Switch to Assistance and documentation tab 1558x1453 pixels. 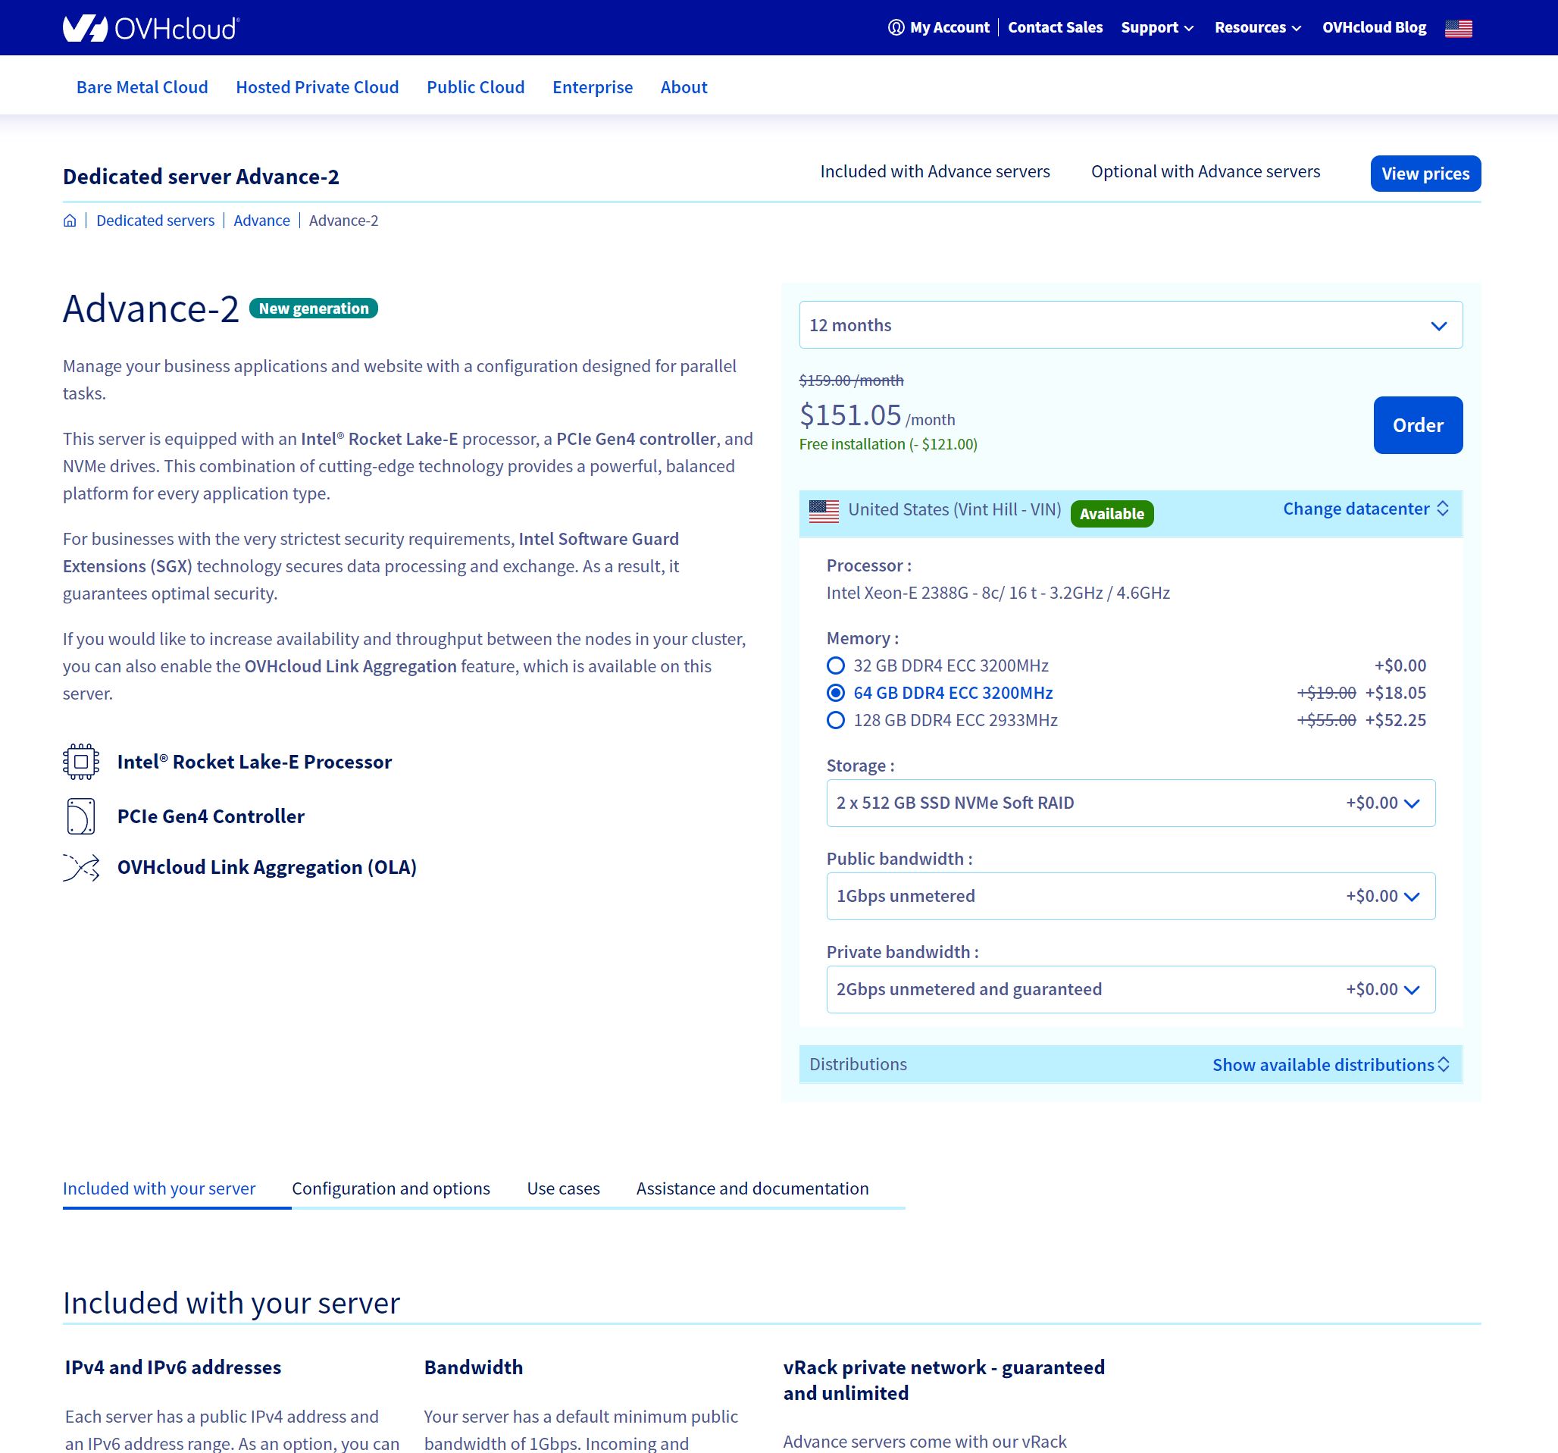point(752,1188)
